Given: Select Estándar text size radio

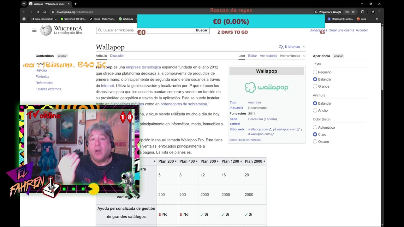Looking at the screenshot, I should [315, 79].
